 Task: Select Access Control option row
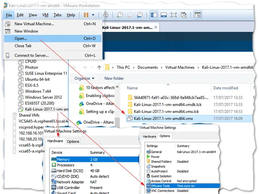pyautogui.click(x=183, y=181)
